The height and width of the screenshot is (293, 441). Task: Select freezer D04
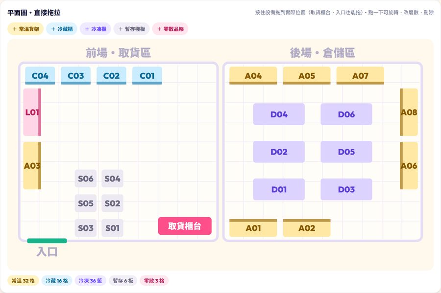click(279, 114)
